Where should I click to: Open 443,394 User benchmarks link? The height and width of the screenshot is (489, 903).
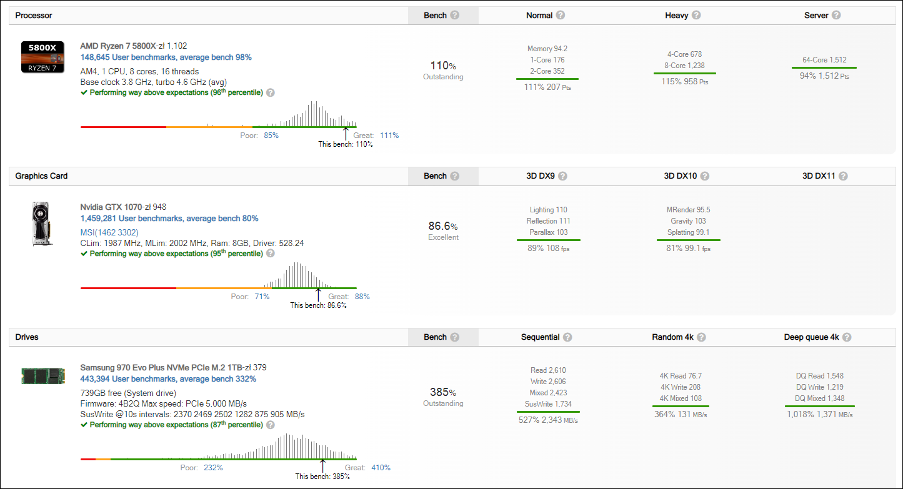pyautogui.click(x=169, y=379)
